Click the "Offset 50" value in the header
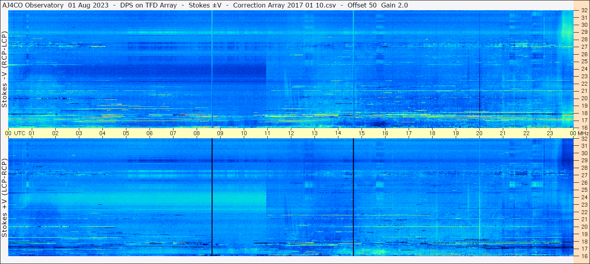Image resolution: width=590 pixels, height=264 pixels. point(362,5)
